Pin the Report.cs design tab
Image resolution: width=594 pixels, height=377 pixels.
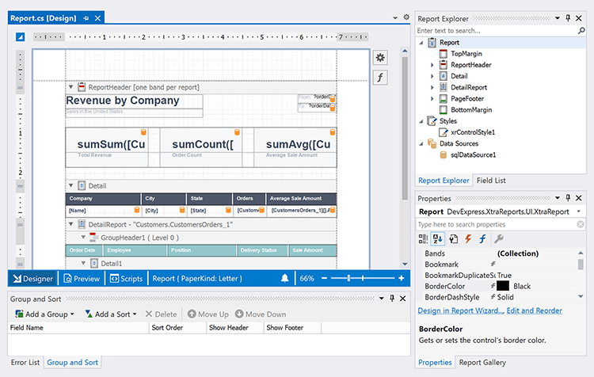pyautogui.click(x=85, y=17)
